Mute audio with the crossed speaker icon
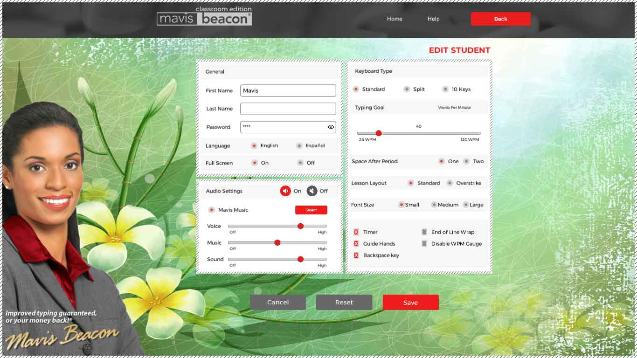Image resolution: width=637 pixels, height=358 pixels. coord(312,191)
